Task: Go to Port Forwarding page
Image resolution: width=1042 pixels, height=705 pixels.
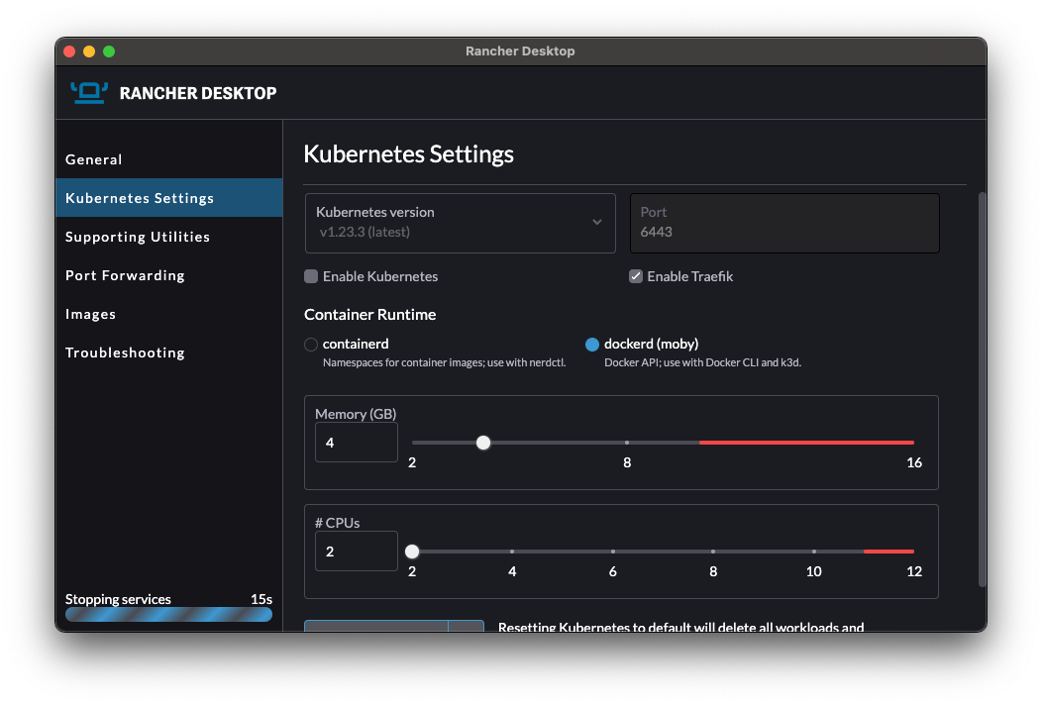Action: click(125, 275)
